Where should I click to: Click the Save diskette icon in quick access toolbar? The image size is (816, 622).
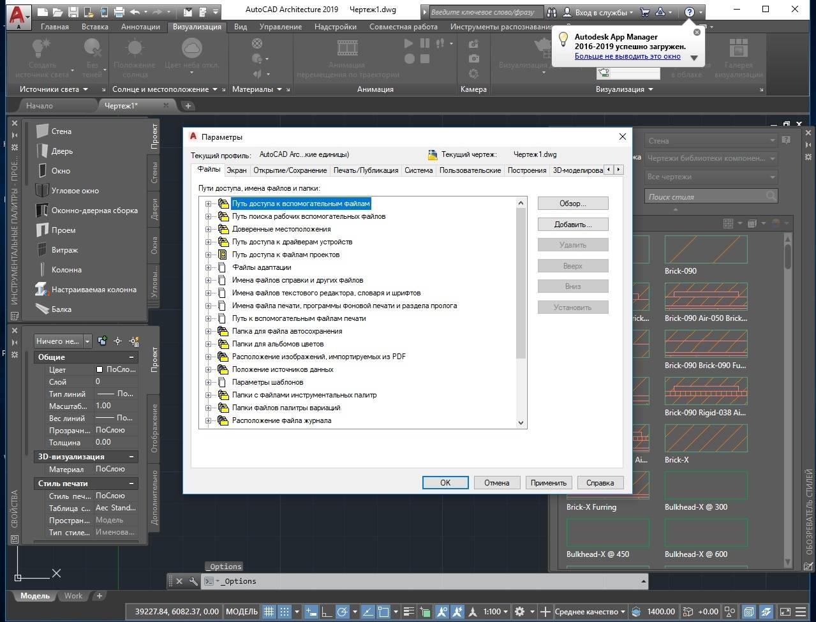[x=73, y=11]
